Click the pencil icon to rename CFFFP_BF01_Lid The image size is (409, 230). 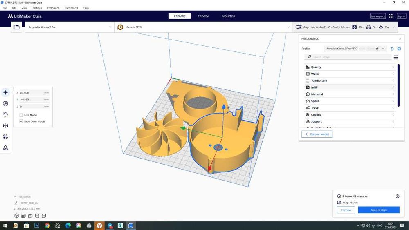point(16,203)
